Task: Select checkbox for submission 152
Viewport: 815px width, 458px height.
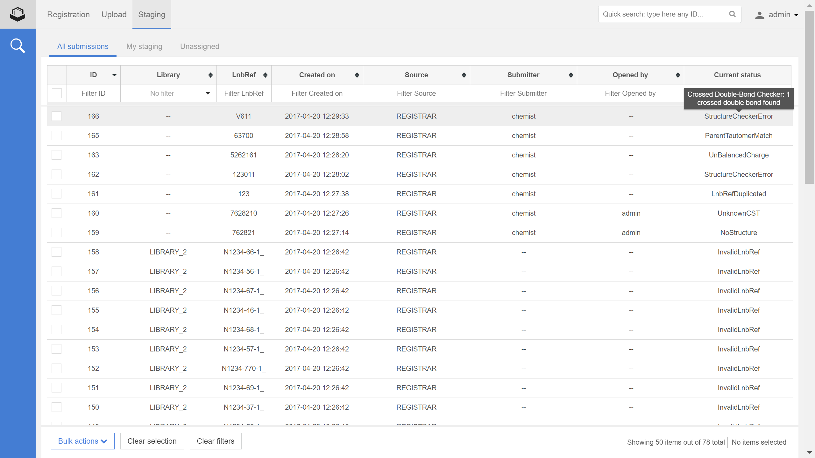Action: coord(57,368)
